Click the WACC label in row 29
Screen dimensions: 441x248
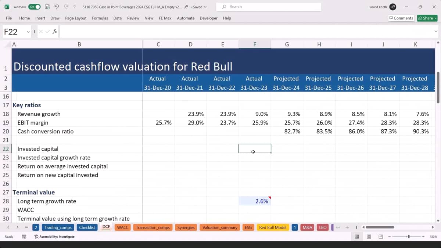[25, 210]
